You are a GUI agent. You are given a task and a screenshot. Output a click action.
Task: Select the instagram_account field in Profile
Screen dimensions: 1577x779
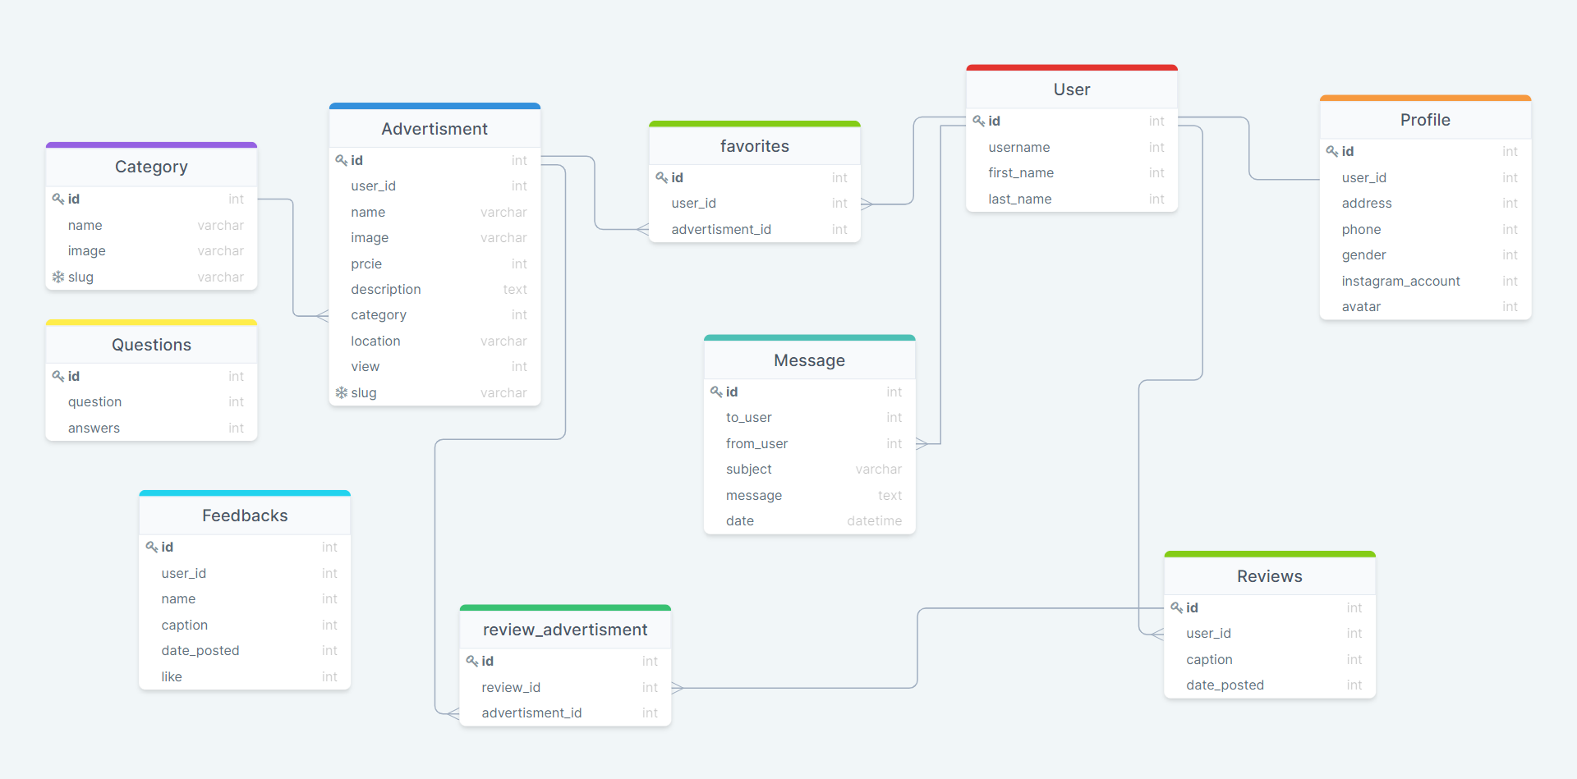[x=1401, y=281]
